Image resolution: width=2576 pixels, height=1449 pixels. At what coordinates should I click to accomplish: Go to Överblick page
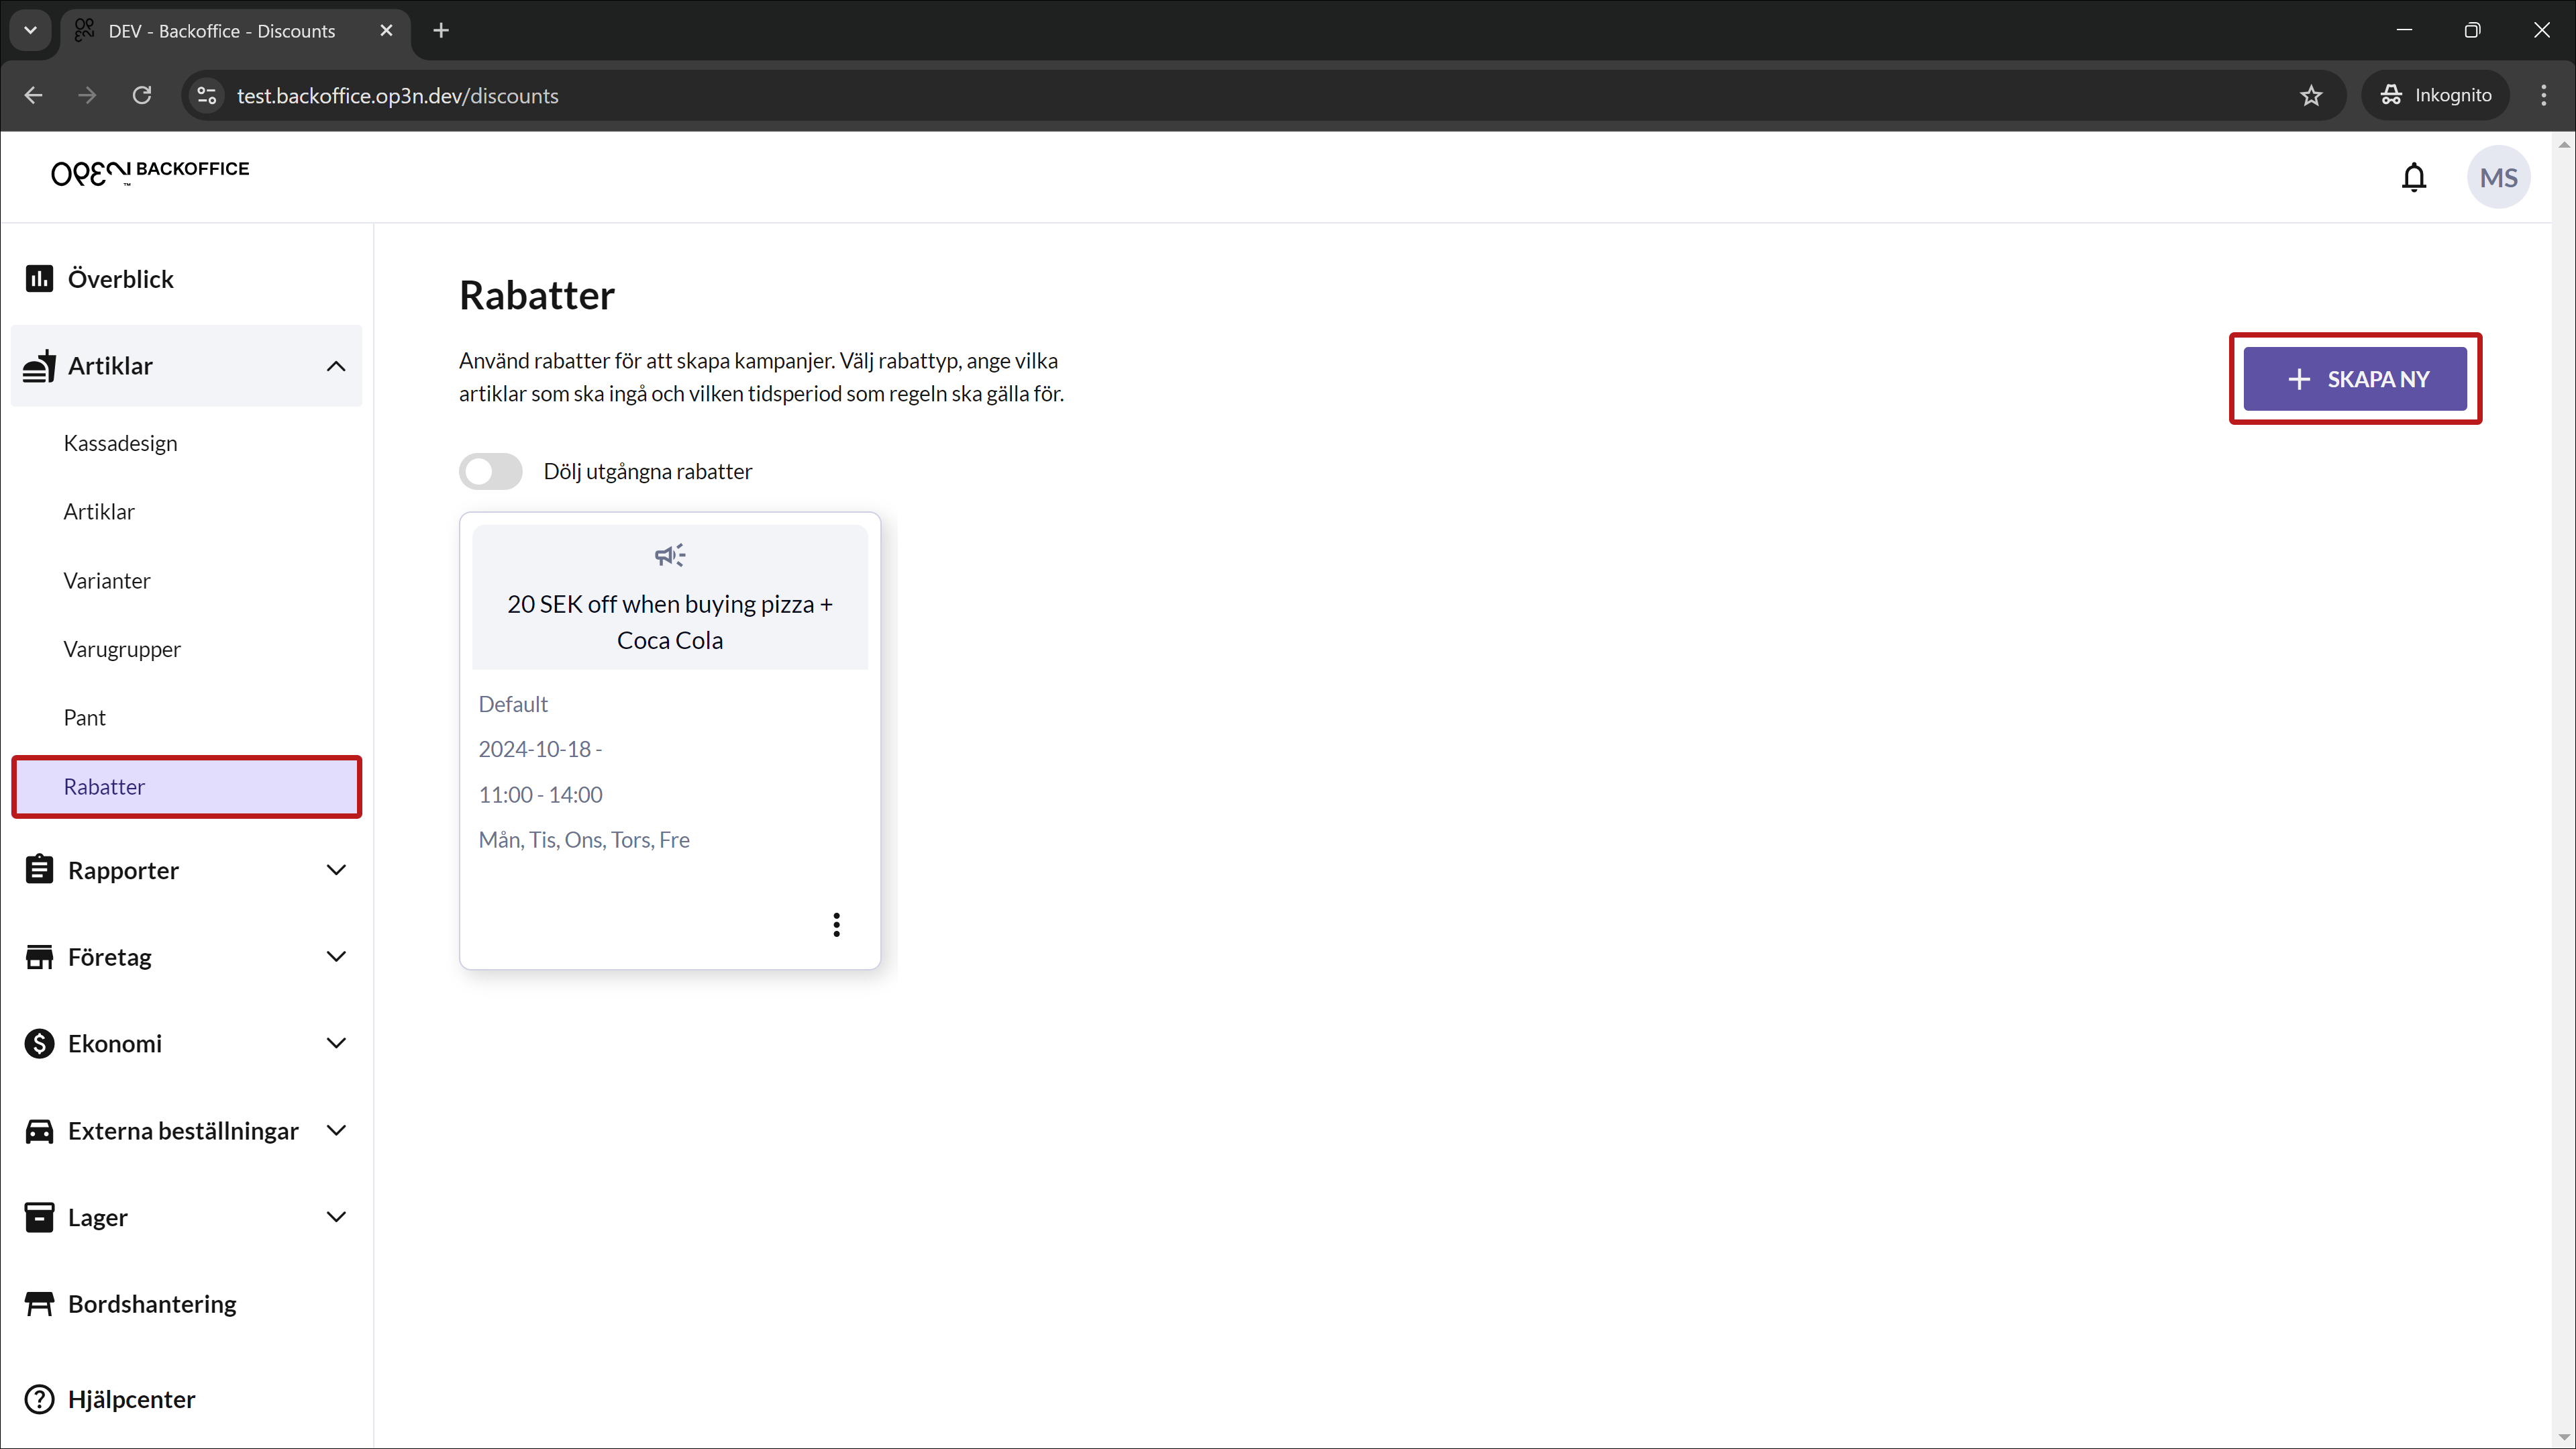tap(186, 278)
